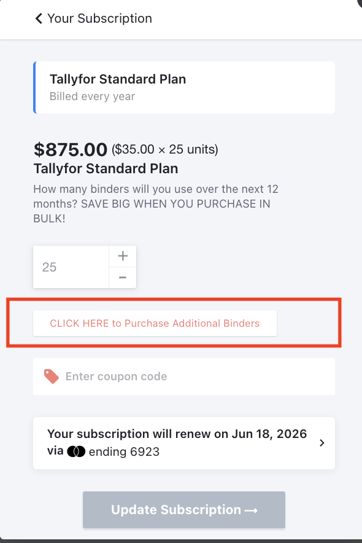Click the red coupon tag icon

click(51, 377)
